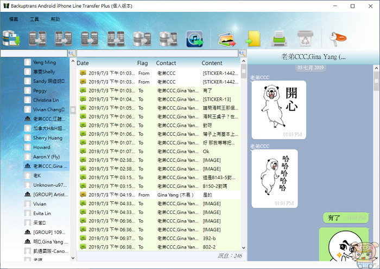The height and width of the screenshot is (269, 380).
Task: Click the message list search input field
Action: tap(157, 54)
